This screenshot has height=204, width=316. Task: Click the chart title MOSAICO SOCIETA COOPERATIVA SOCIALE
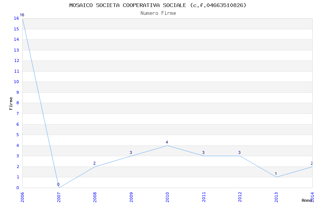(x=128, y=5)
